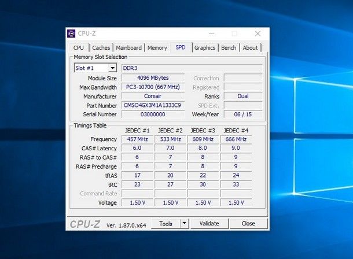The image size is (353, 259).
Task: Open the Mainboard tab
Action: (x=128, y=48)
